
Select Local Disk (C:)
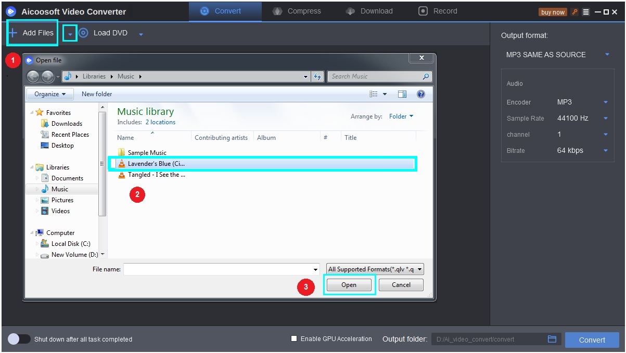[x=71, y=244]
